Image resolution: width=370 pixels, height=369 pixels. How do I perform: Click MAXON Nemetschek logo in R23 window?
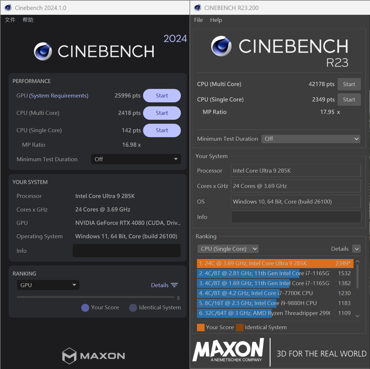(x=229, y=350)
